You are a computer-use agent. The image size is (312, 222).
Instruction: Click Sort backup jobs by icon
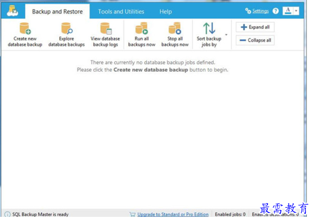coord(209,28)
